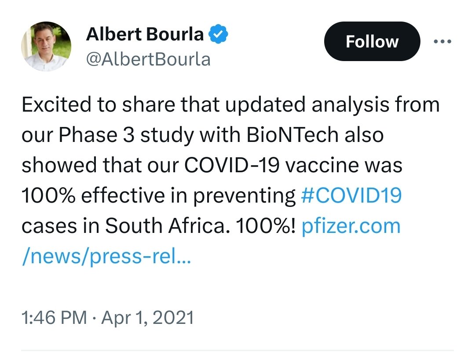
Task: Visit the @AlbertBourla handle link
Action: pyautogui.click(x=148, y=59)
